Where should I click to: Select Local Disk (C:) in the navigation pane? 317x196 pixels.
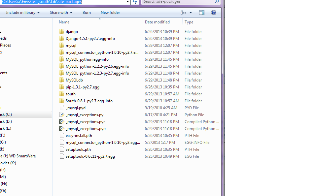[26, 114]
